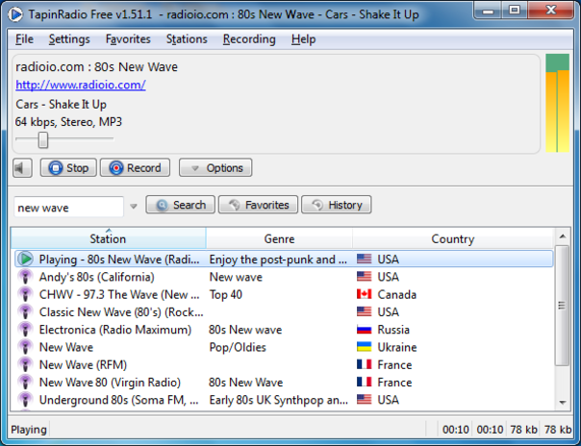Click genre cell 'Pop/Oldies'

point(238,347)
